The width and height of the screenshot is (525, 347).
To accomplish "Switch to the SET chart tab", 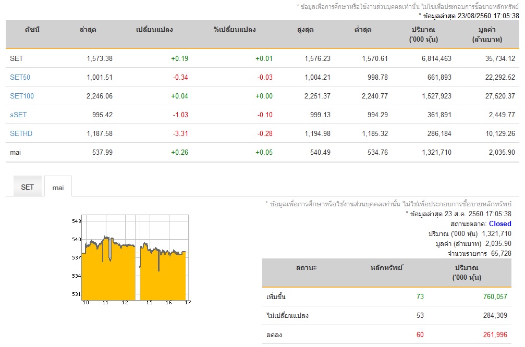I will pyautogui.click(x=28, y=187).
